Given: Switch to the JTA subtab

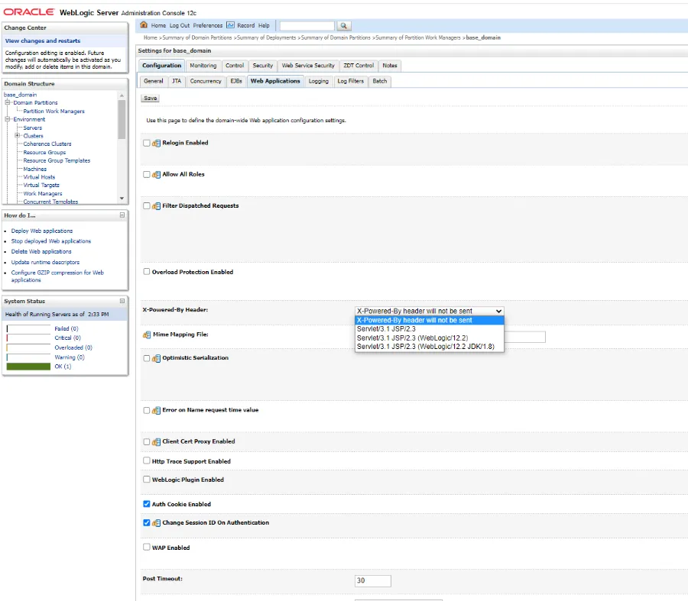Looking at the screenshot, I should pos(177,82).
